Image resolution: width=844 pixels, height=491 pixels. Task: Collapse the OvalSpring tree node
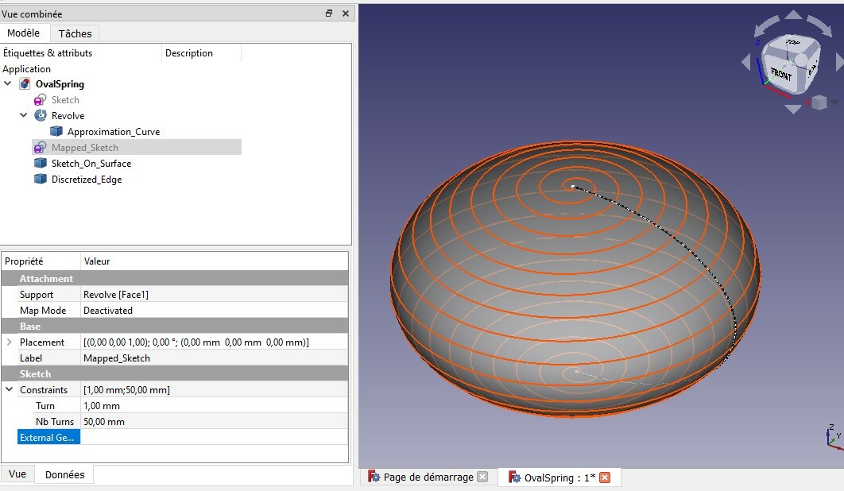click(x=6, y=83)
